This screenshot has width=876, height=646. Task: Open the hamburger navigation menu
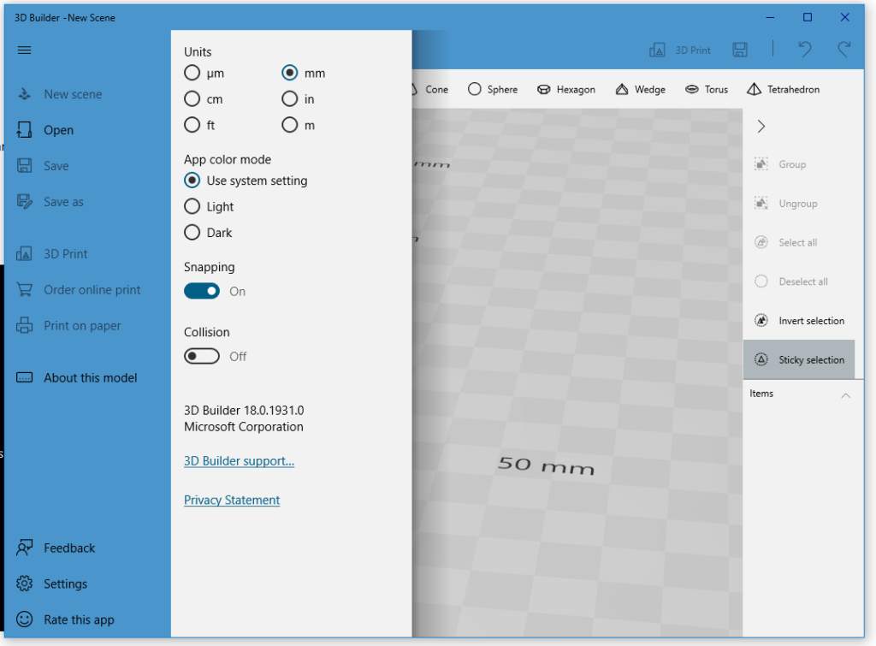24,50
